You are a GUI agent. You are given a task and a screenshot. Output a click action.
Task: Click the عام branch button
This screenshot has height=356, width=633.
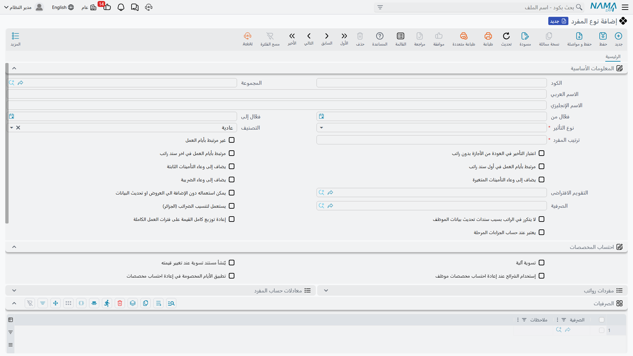coord(89,7)
